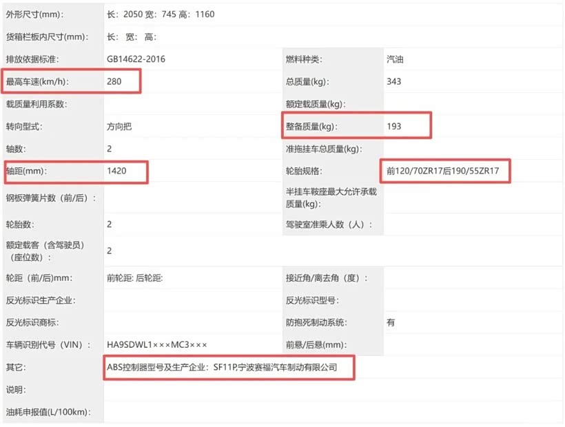Screen dimensions: 565x427
Task: Click the 油耗申报值(L/100km) label
Action: (x=48, y=412)
